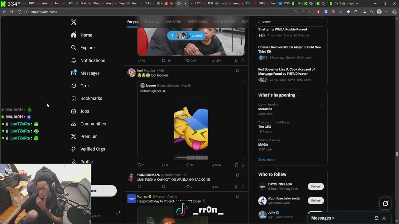Share the post with 2.5K likes
This screenshot has width=399, height=224.
(x=243, y=61)
